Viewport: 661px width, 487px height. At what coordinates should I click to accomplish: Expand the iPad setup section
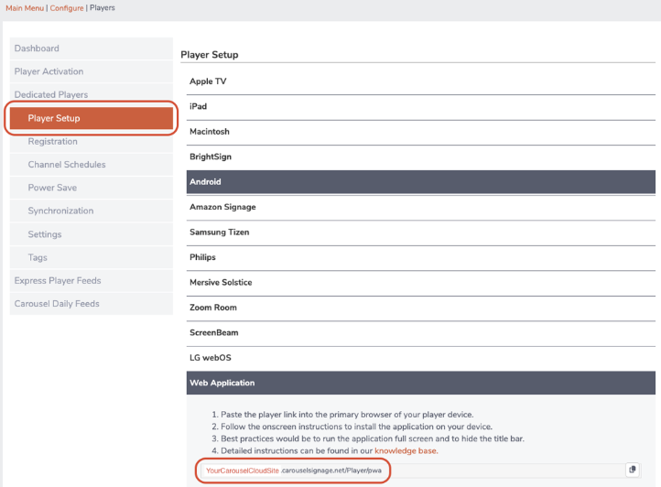point(421,107)
